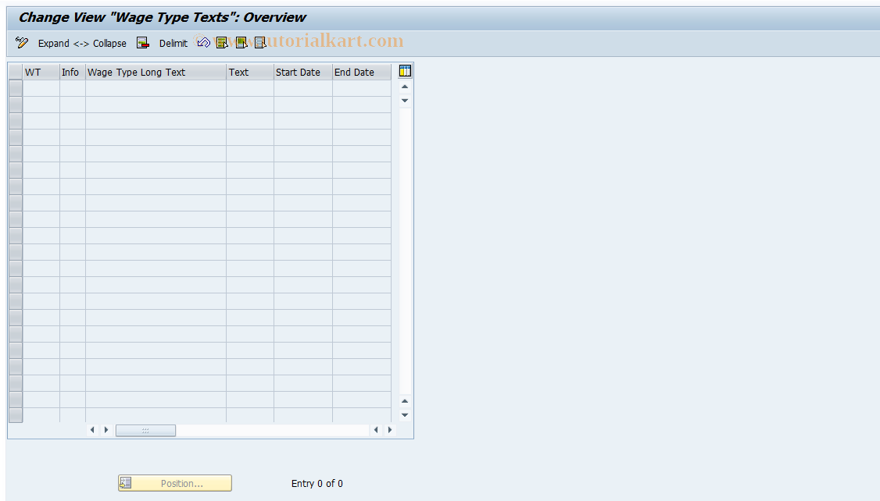Image resolution: width=880 pixels, height=501 pixels.
Task: Click the Deselect all icon
Action: (x=260, y=43)
